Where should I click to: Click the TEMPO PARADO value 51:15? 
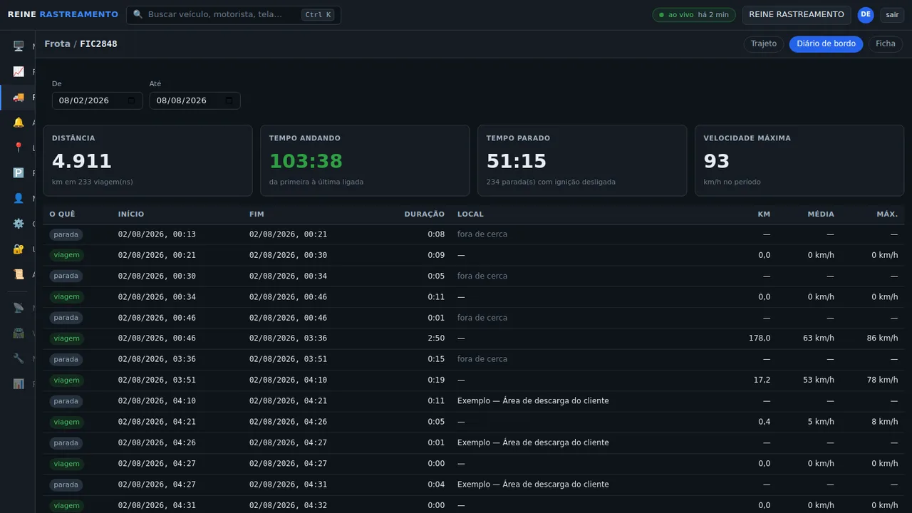(517, 161)
